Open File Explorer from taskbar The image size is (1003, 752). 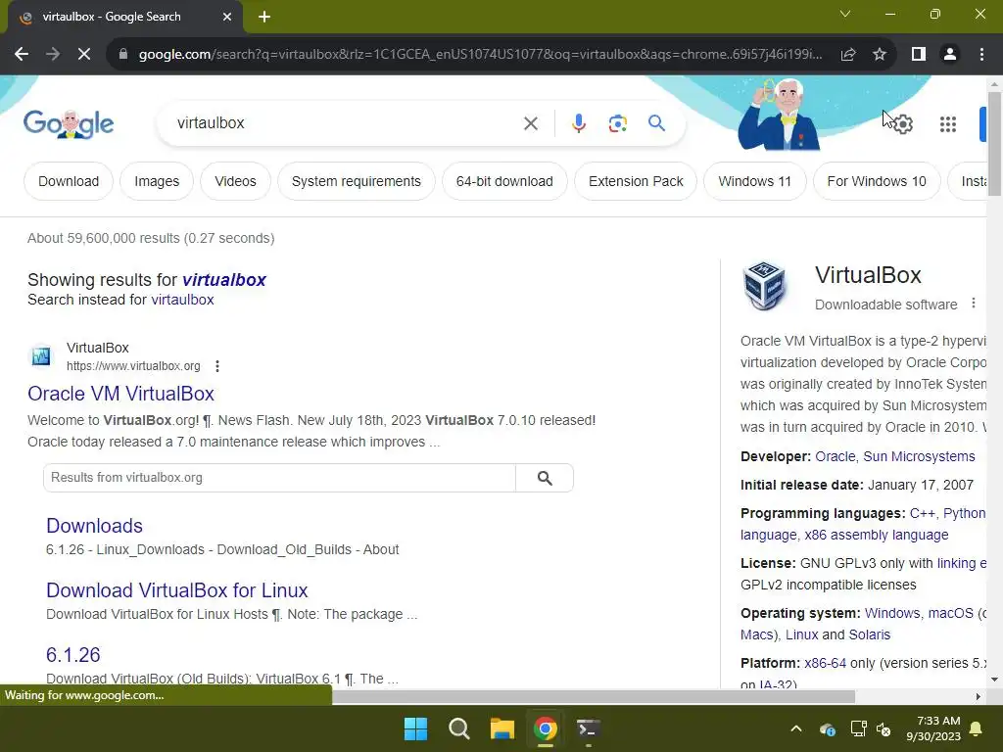click(x=502, y=728)
